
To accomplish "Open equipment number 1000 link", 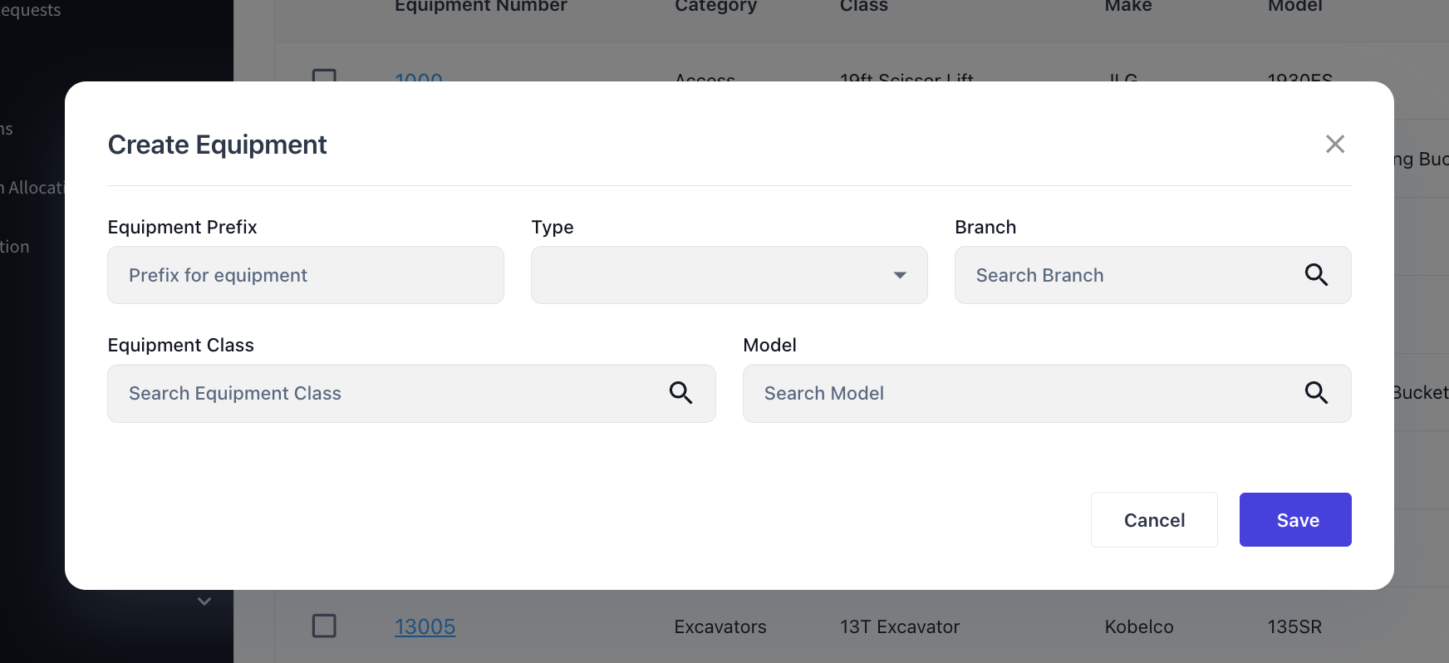I will pos(418,77).
